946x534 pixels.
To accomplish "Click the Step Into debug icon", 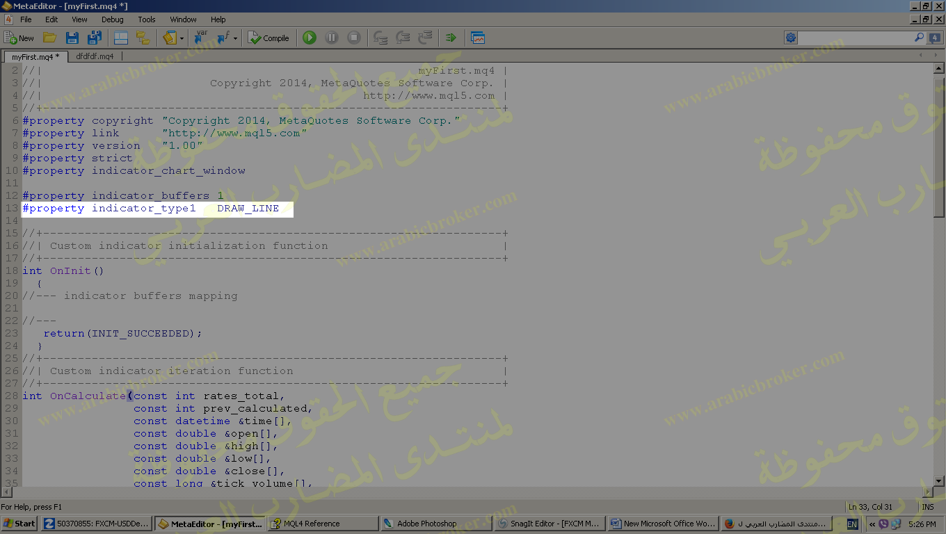I will point(380,38).
